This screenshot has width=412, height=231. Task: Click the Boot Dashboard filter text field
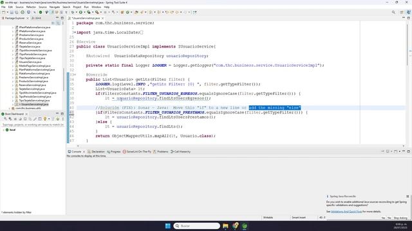coord(33,125)
